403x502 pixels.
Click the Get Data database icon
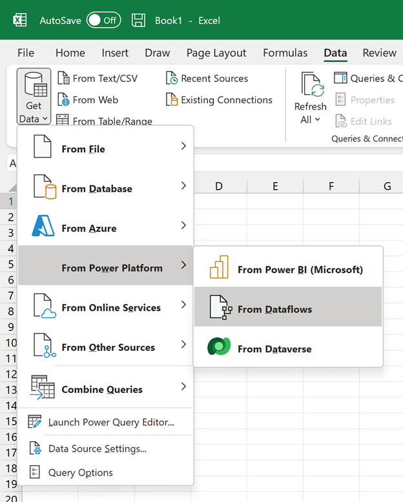tap(36, 85)
